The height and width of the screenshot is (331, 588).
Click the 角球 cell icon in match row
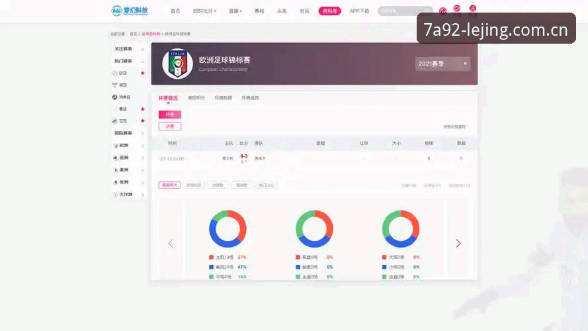[x=429, y=159]
